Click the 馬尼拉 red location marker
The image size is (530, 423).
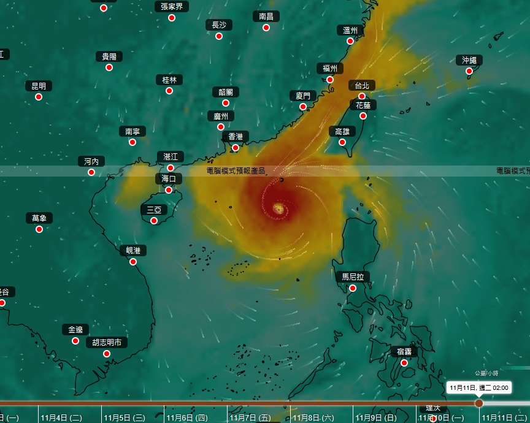353,288
